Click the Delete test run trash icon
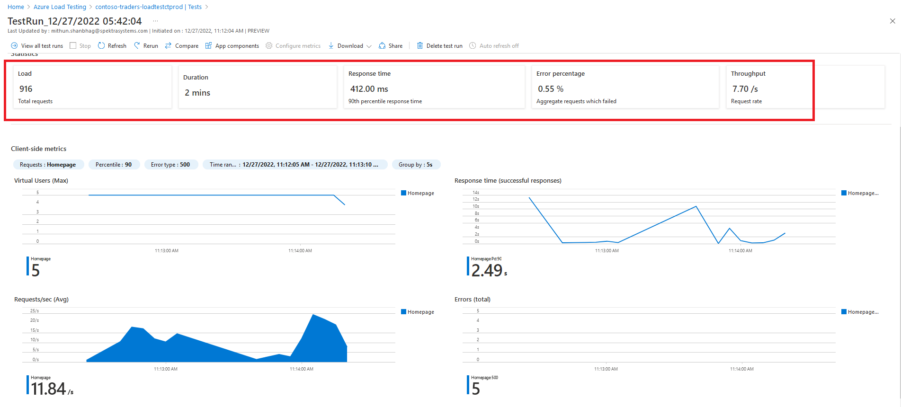This screenshot has height=407, width=901. click(x=420, y=46)
